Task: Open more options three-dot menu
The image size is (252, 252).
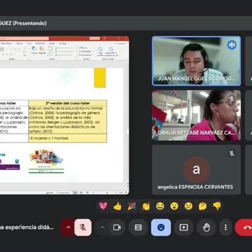Action: [x=226, y=227]
